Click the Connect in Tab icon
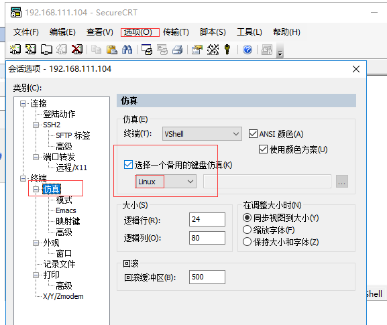Image resolution: width=387 pixels, height=325 pixels. click(x=46, y=50)
